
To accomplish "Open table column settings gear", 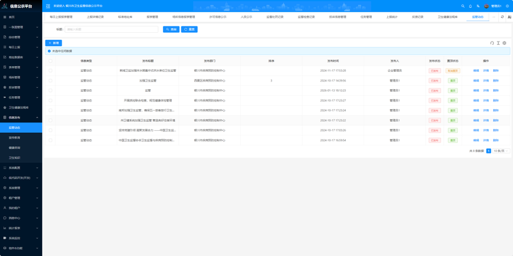I will (x=505, y=43).
